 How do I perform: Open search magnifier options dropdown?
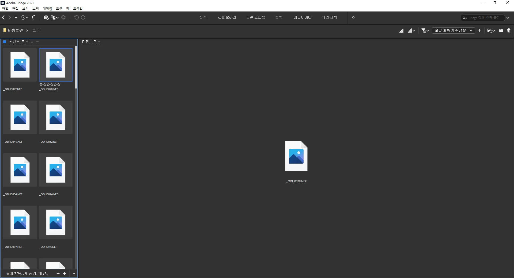click(x=465, y=18)
